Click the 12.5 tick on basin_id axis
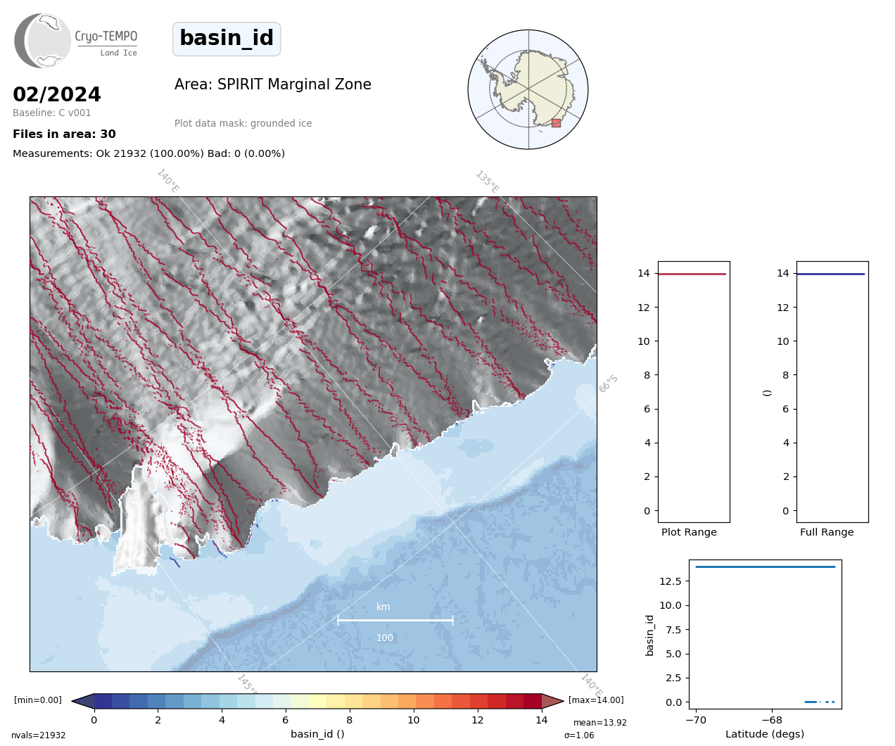Screen dimensions: 895x746 pos(670,581)
